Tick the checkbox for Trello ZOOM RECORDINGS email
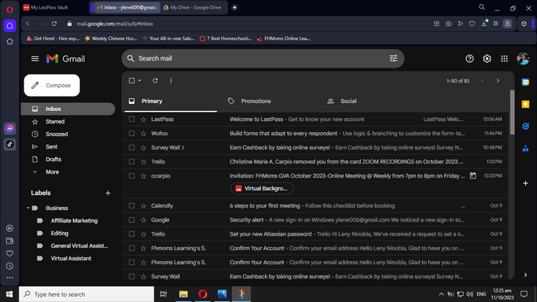Viewport: 537px width, 302px height. pyautogui.click(x=131, y=161)
